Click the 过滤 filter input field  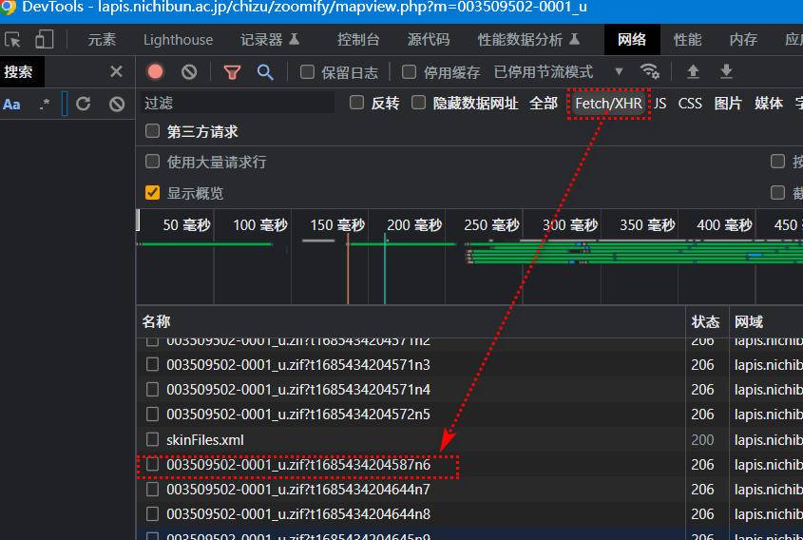(238, 103)
